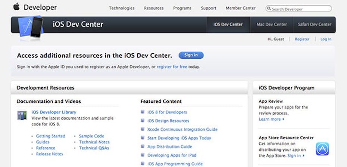Open the Guides link

pyautogui.click(x=43, y=142)
